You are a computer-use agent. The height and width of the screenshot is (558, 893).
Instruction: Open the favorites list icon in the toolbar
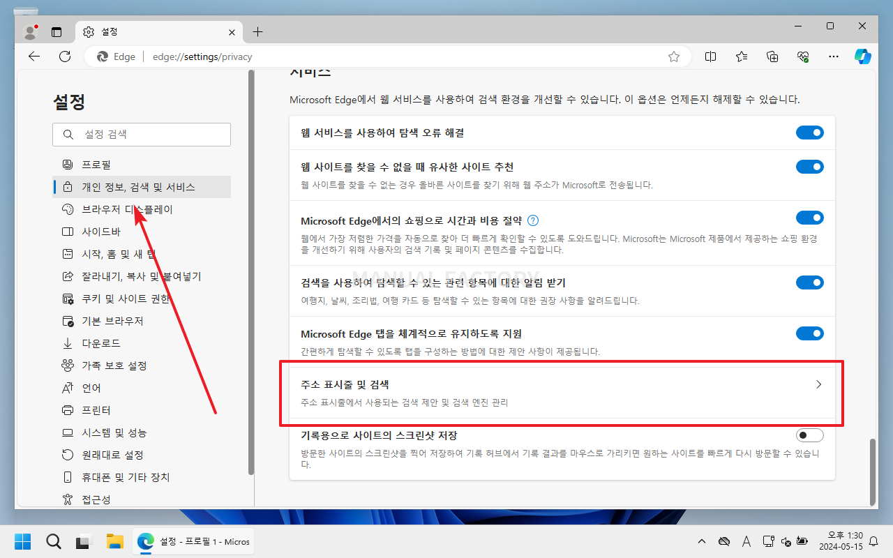point(742,56)
